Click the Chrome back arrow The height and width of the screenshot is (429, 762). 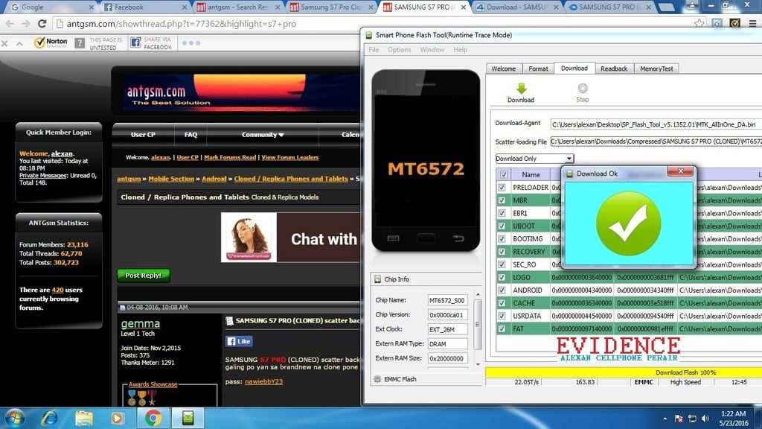click(x=10, y=23)
